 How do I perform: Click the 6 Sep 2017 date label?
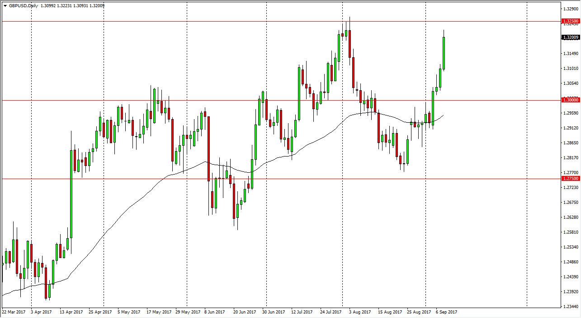click(446, 312)
